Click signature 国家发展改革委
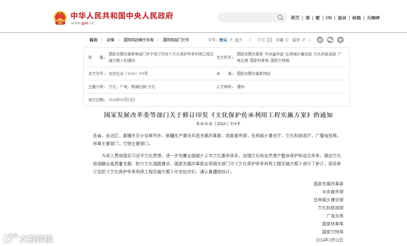 coord(328,184)
